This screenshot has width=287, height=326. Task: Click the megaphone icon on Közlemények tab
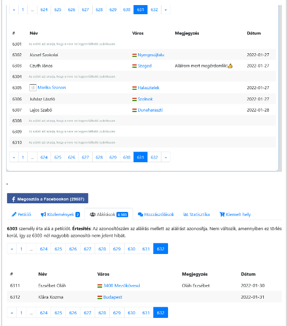coord(43,214)
